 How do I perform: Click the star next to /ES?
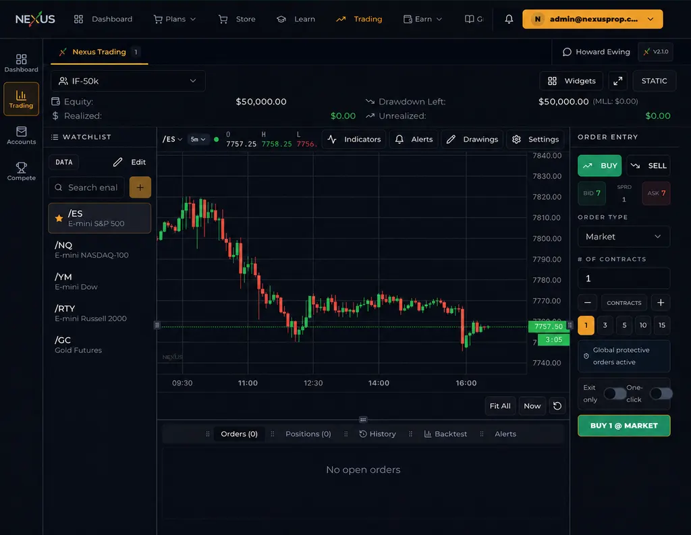59,218
